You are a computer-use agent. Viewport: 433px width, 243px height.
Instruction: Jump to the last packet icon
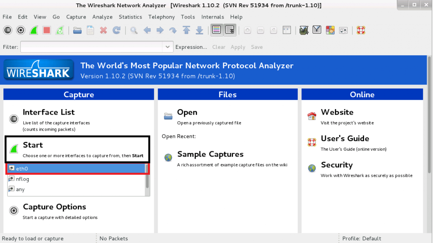(200, 30)
